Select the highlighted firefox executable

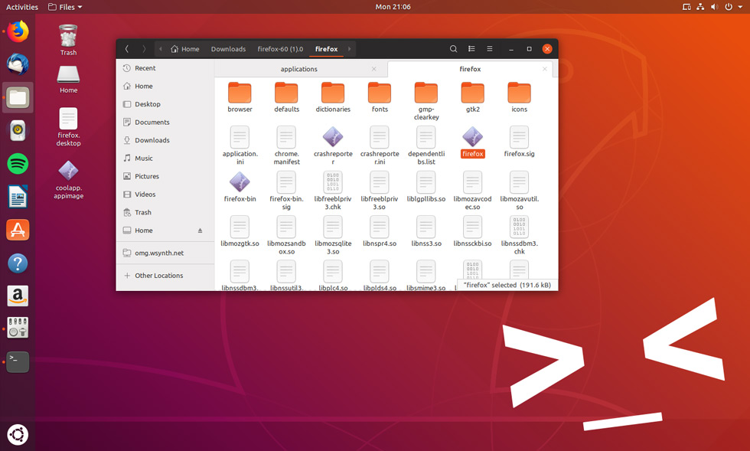pos(473,142)
